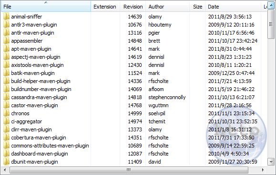
Task: Click the Date column header
Action: (233, 7)
